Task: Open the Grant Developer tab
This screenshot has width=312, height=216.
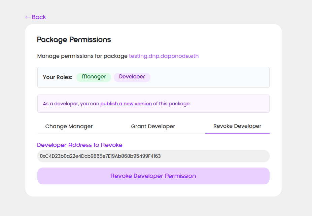Action: 153,126
